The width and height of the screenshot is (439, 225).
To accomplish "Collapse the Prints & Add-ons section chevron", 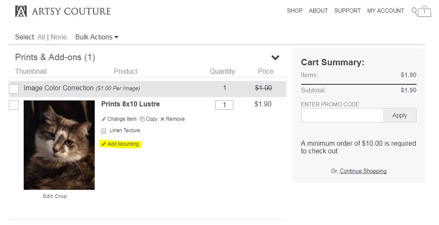I will (275, 58).
